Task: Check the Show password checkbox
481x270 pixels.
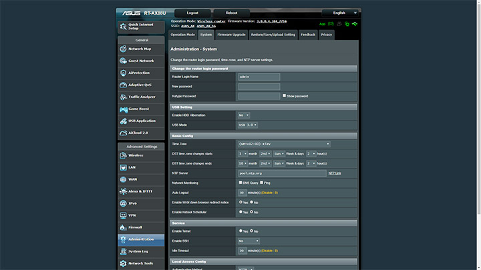Action: 285,95
